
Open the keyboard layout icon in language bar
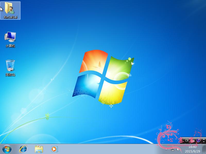coord(193,140)
